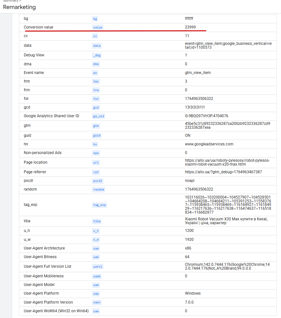Screen dimensions: 281x318
Task: Click the Chromium;142.0.7444.176 version list value
Action: (x=227, y=266)
